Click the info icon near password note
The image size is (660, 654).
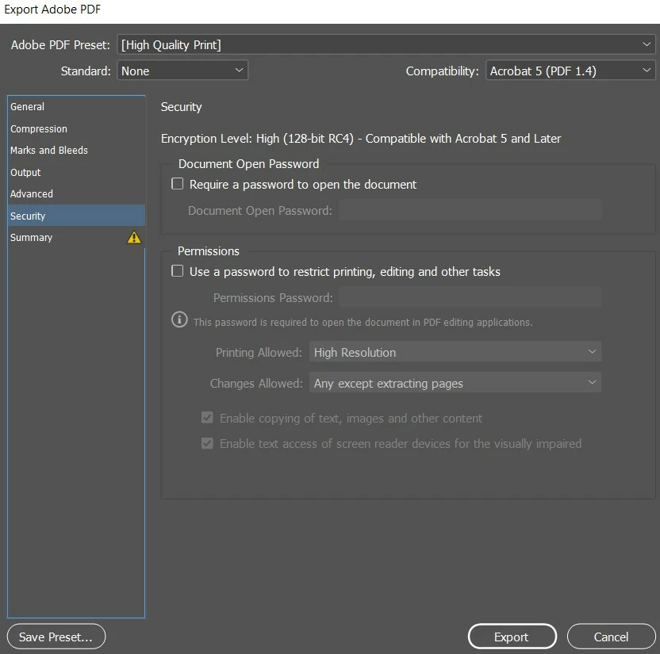(x=179, y=319)
